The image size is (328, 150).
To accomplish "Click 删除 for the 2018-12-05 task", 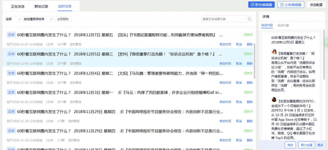I will tap(250, 64).
